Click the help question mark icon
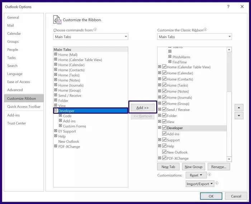 point(228,7)
